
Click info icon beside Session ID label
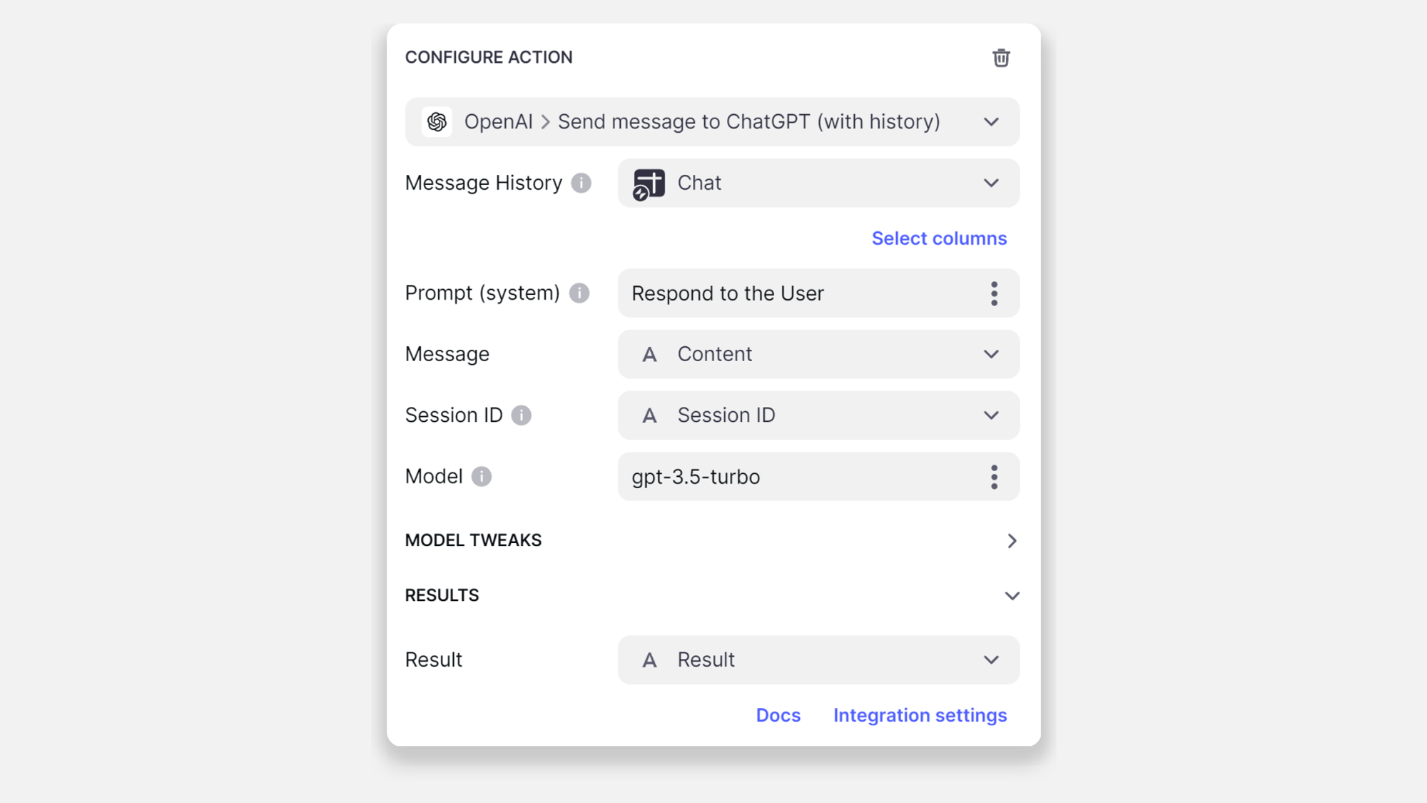click(522, 415)
